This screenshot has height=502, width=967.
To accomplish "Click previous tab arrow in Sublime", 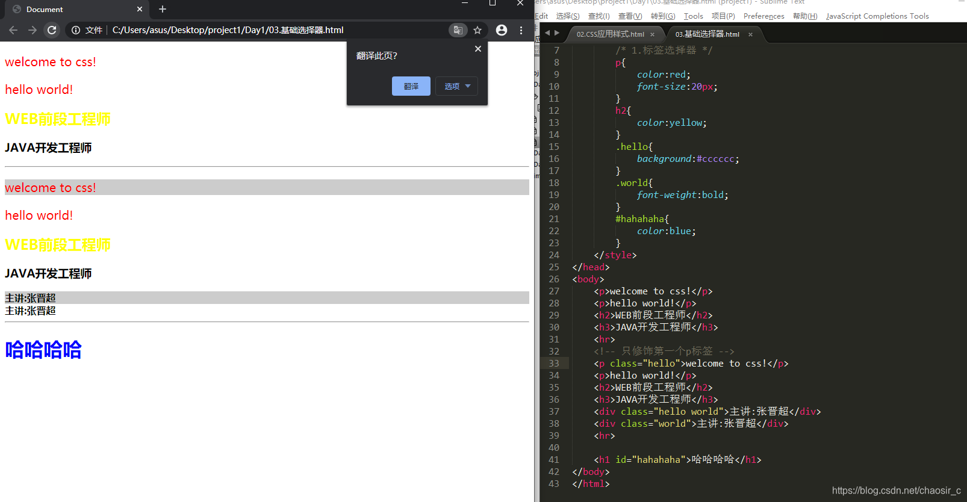I will coord(547,33).
